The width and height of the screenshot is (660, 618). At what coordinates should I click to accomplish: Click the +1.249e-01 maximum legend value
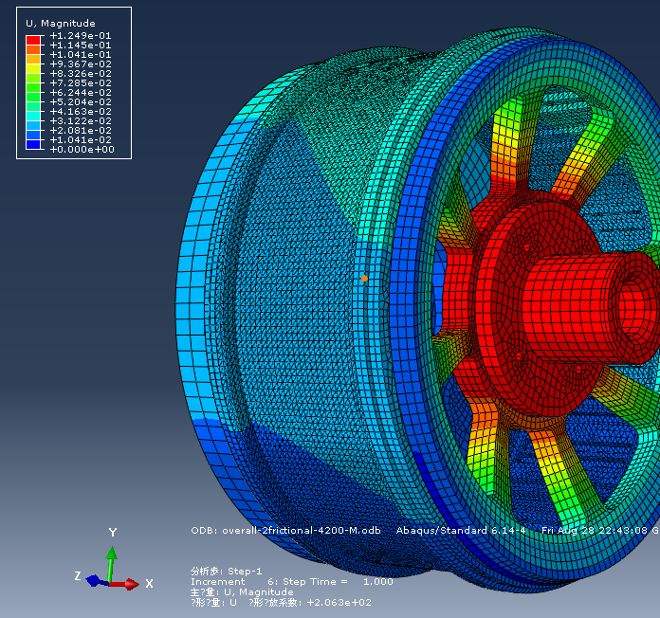[x=81, y=35]
